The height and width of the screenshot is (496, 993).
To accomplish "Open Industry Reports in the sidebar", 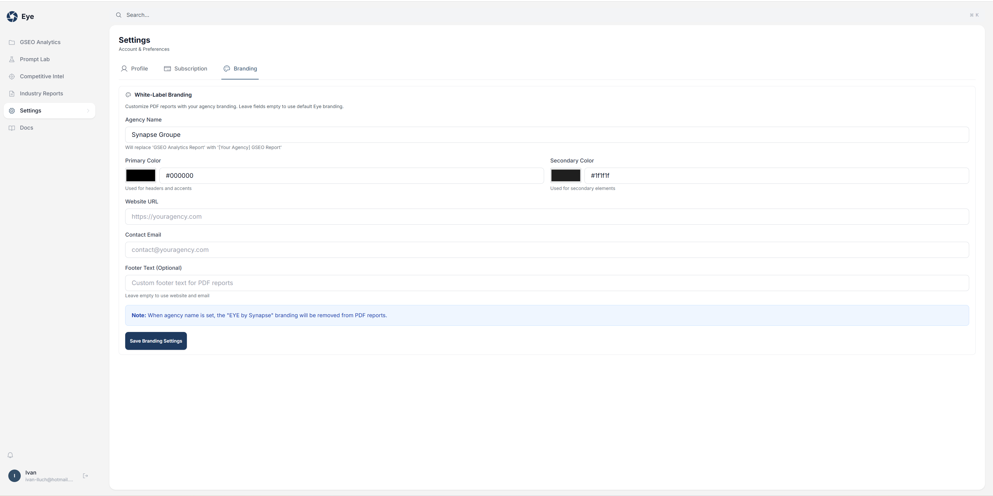I will pos(41,93).
